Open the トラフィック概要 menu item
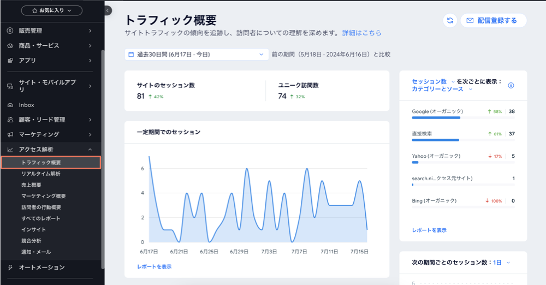This screenshot has height=285, width=546. tap(51, 163)
